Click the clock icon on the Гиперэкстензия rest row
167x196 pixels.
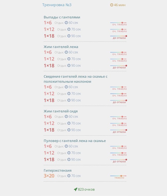[x=69, y=176]
